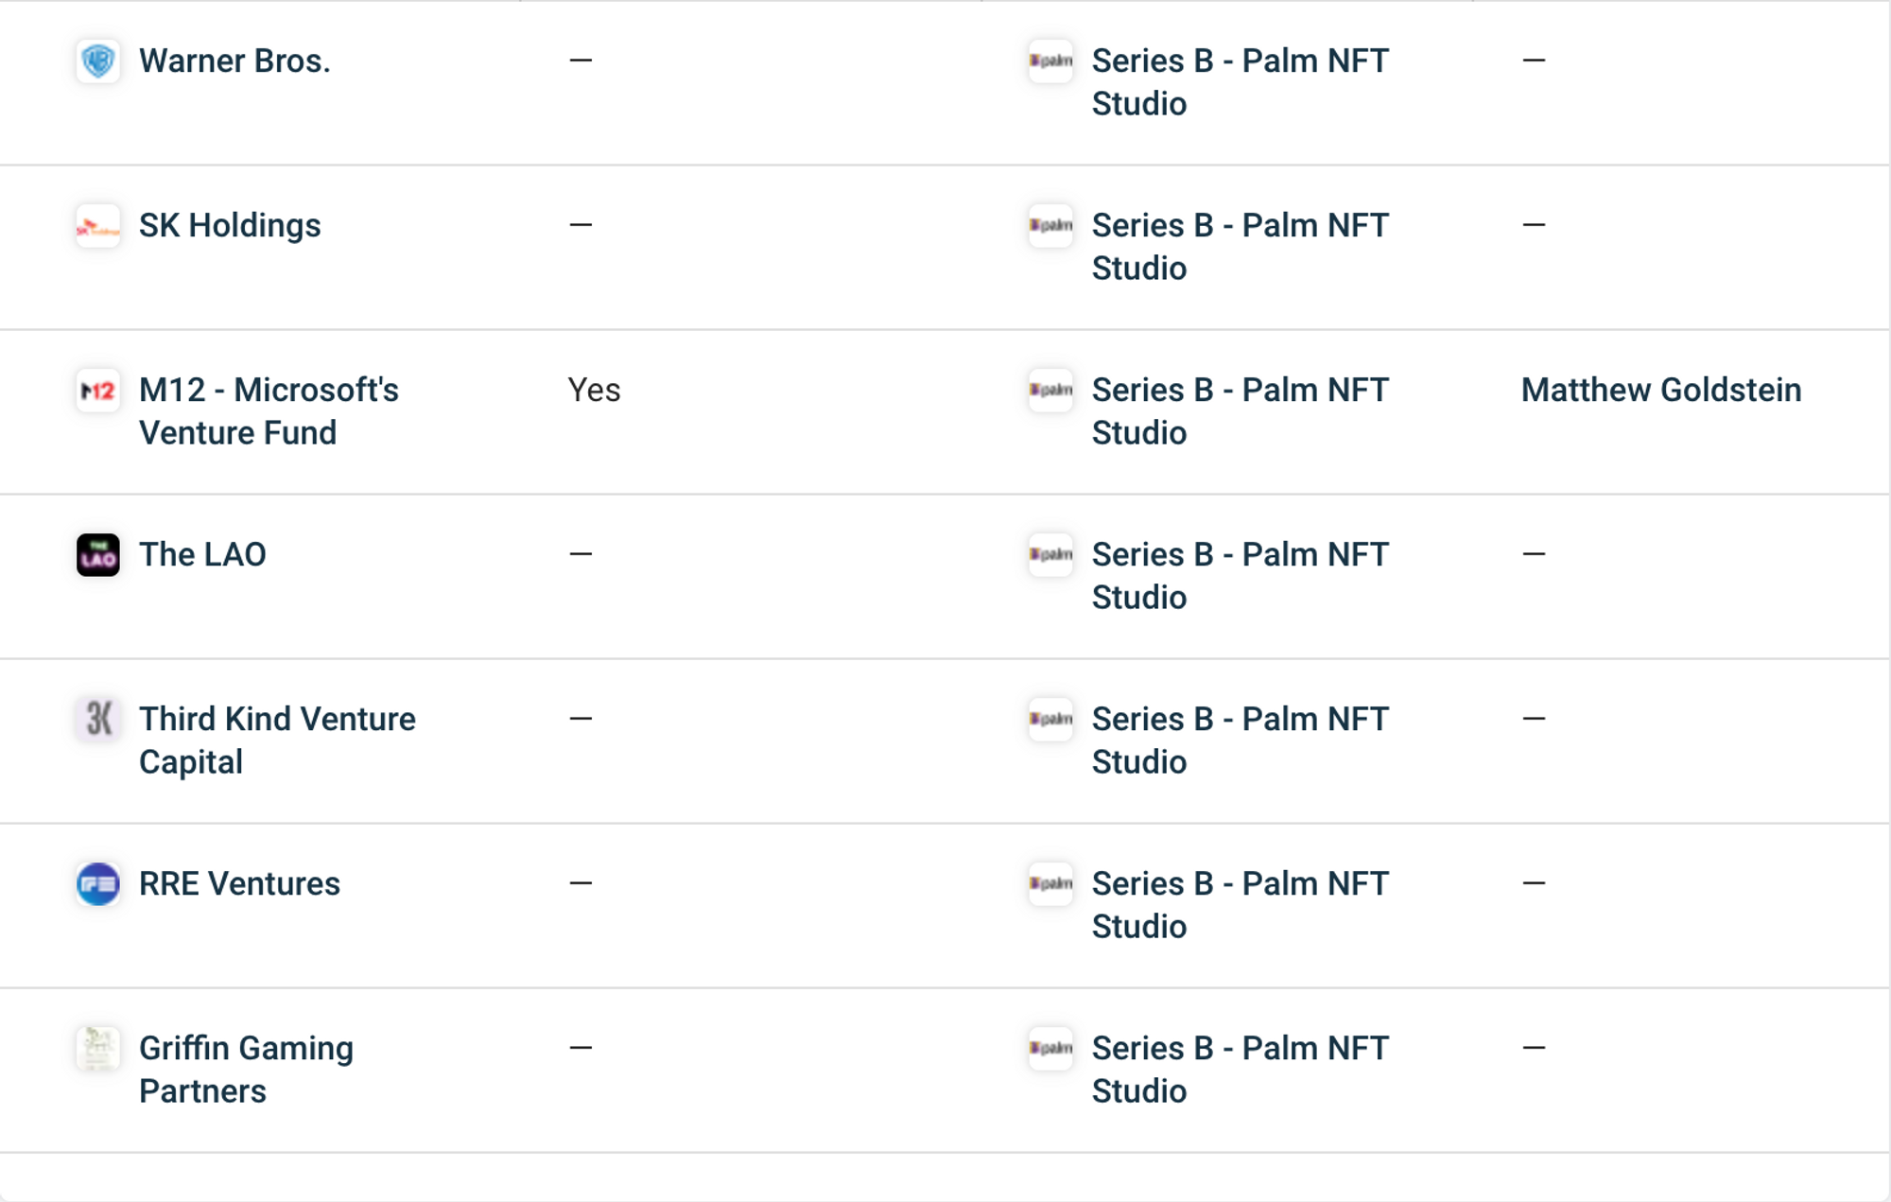Click The LAO black logo icon
Viewport: 1891px width, 1202px height.
pyautogui.click(x=97, y=554)
